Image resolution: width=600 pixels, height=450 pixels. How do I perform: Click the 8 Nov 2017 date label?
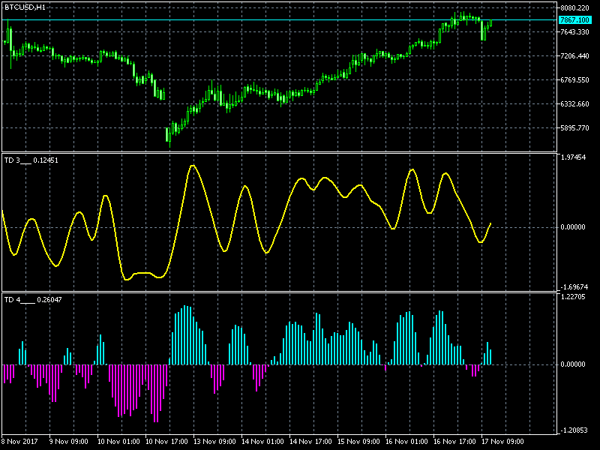(19, 442)
